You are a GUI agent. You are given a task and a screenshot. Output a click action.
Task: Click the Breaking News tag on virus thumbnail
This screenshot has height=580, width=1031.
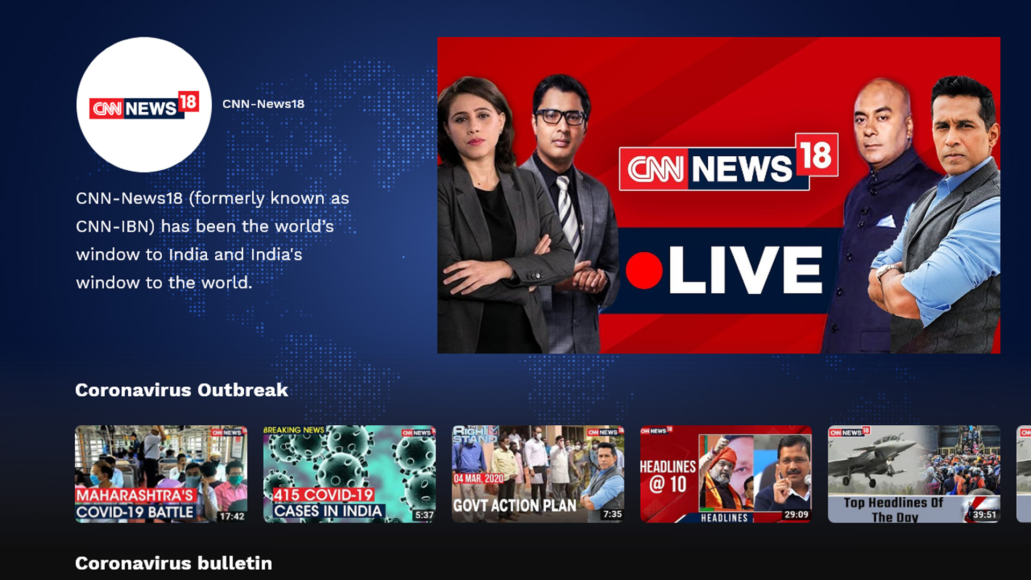(294, 430)
